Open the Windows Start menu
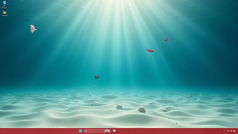Screen dimensions: 238x134 point(80,131)
